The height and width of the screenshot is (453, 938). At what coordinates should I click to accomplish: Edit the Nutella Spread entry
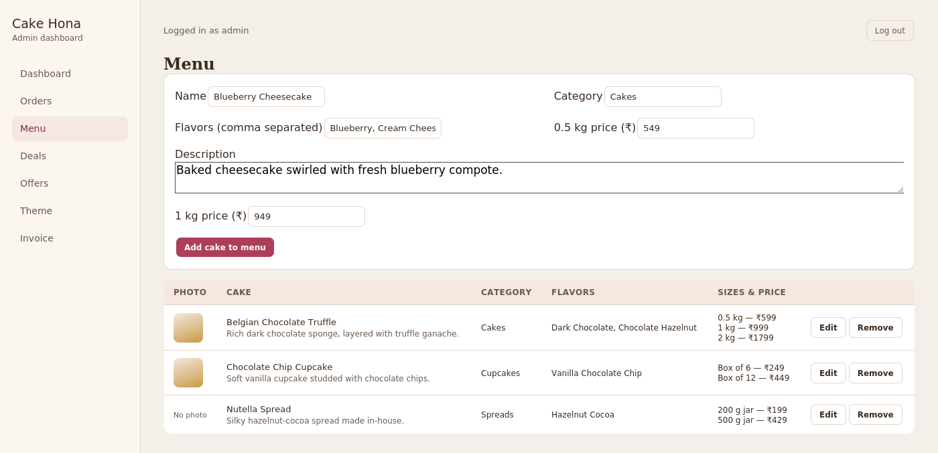(x=828, y=415)
